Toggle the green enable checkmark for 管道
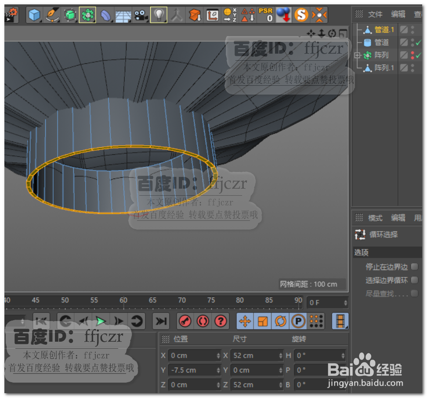427x398 pixels. tap(419, 43)
